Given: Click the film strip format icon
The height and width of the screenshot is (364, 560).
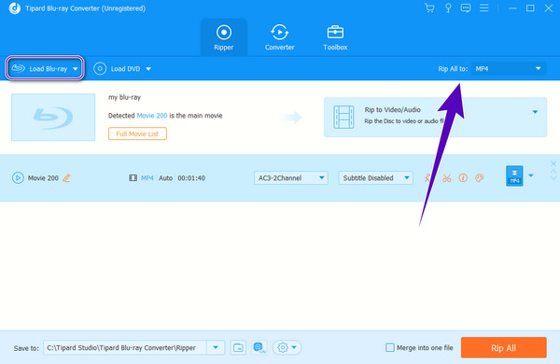Looking at the screenshot, I should click(x=133, y=178).
